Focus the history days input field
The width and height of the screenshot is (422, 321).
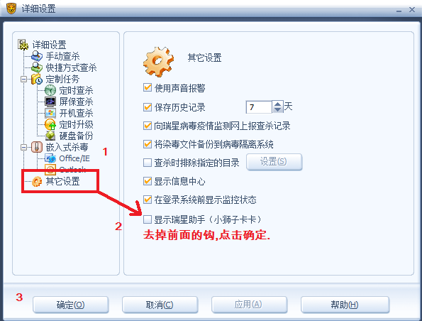pos(259,107)
